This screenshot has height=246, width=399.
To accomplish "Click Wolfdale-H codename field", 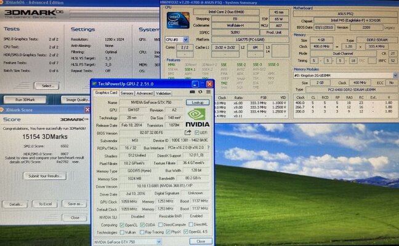I will click(x=235, y=25).
